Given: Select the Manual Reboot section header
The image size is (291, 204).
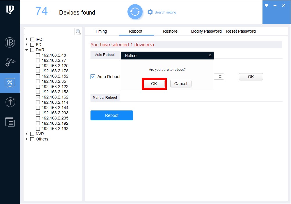Looking at the screenshot, I should click(105, 98).
